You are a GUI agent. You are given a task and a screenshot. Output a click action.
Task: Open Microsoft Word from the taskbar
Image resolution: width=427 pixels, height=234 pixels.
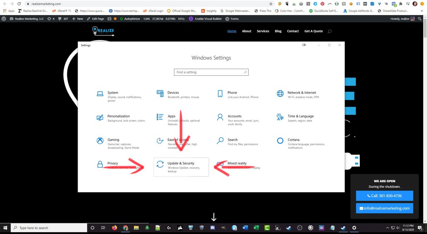point(245,228)
